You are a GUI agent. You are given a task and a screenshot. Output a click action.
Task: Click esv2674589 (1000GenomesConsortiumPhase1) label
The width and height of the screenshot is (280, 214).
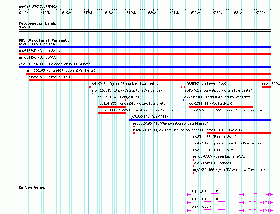click(229, 110)
